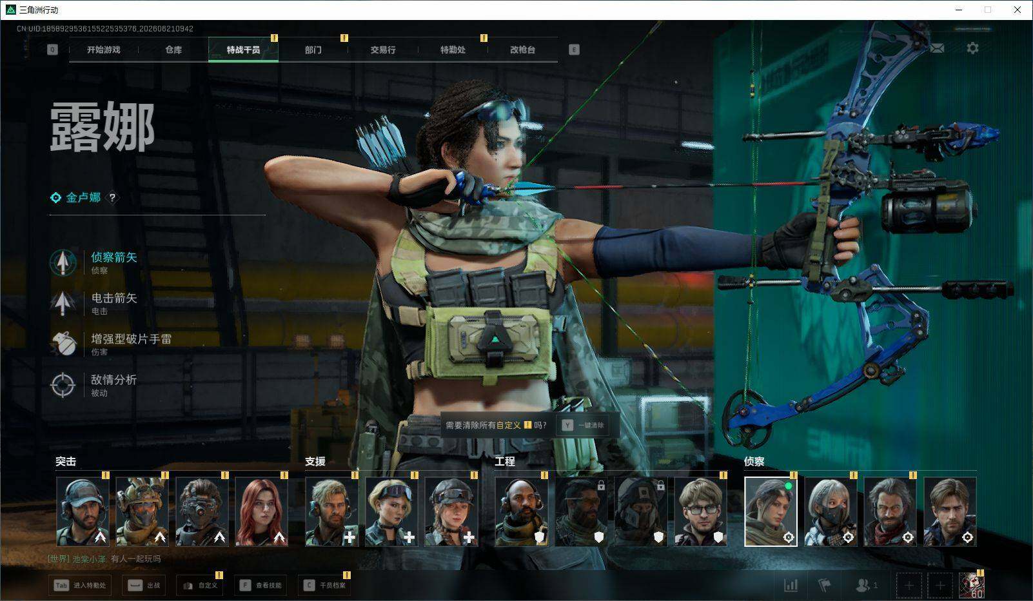This screenshot has width=1033, height=601.
Task: Select first locked 工程 operator
Action: (x=581, y=511)
